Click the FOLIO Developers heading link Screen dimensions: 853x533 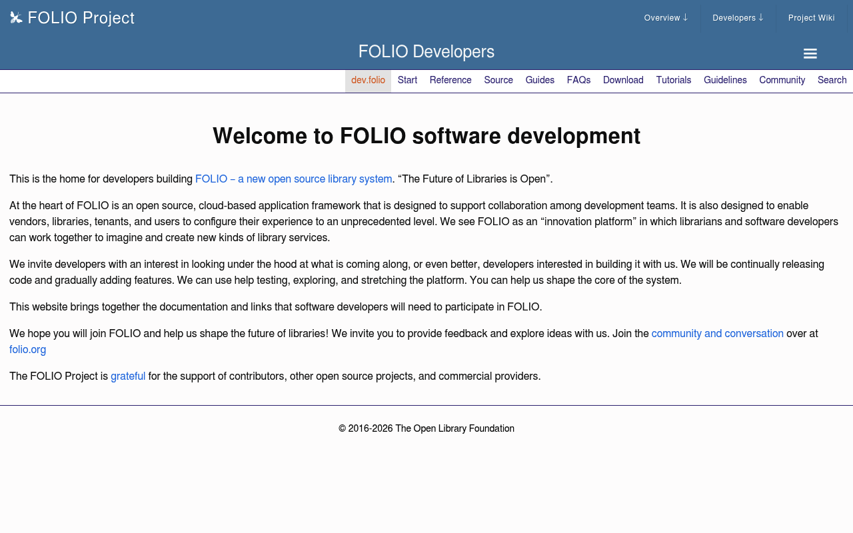pos(426,51)
